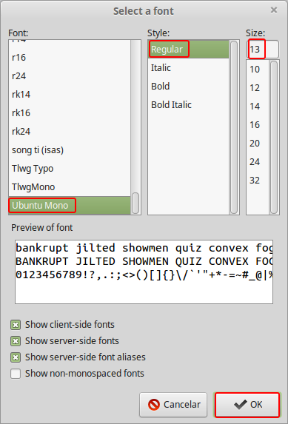Click the Size list scrollbar
Screen dimensions: 288x424
[x=274, y=138]
